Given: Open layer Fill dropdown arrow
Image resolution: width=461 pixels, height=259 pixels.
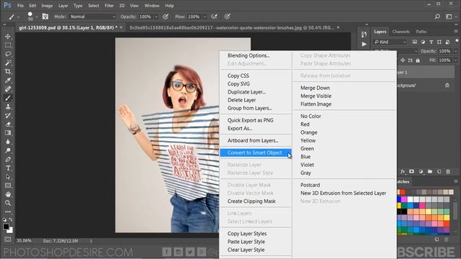Looking at the screenshot, I should pos(456,60).
